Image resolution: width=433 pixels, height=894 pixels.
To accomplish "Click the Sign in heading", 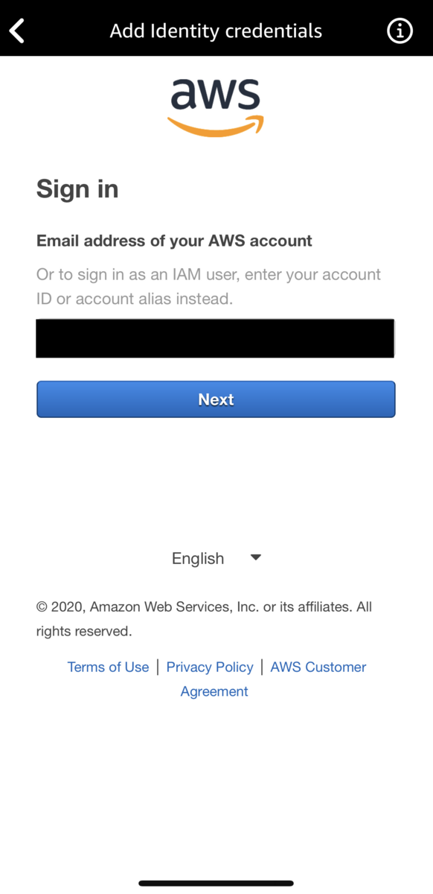I will (x=77, y=189).
